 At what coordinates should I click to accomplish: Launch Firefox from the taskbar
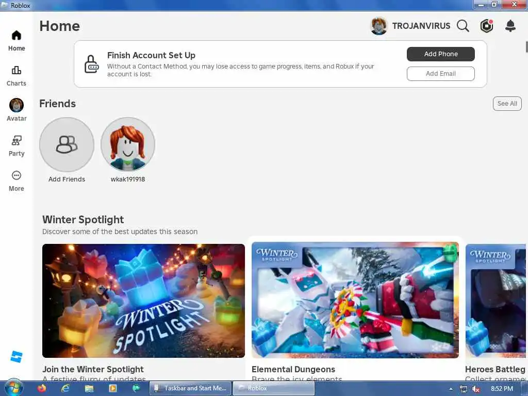(x=42, y=388)
